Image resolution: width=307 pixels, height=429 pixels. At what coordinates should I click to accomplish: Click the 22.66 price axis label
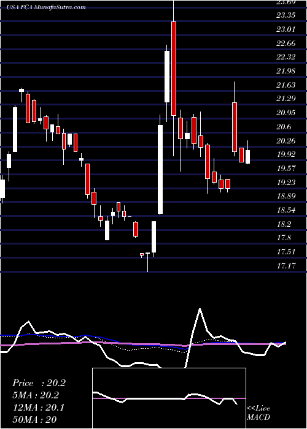286,43
